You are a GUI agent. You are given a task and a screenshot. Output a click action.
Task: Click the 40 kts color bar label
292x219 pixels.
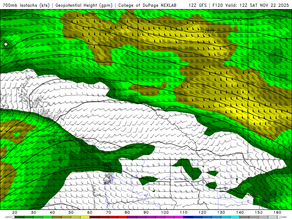(x=52, y=212)
